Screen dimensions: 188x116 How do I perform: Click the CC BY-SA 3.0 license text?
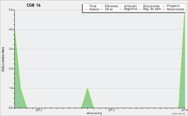pos(178,113)
